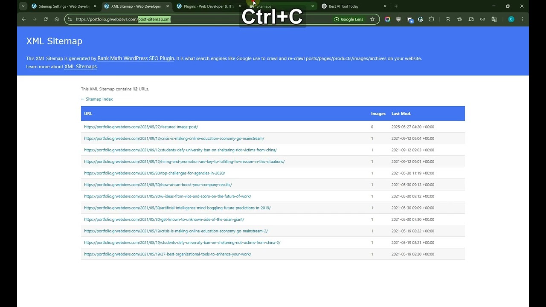Open the translate page toolbar icon
This screenshot has width=546, height=307.
click(x=494, y=19)
